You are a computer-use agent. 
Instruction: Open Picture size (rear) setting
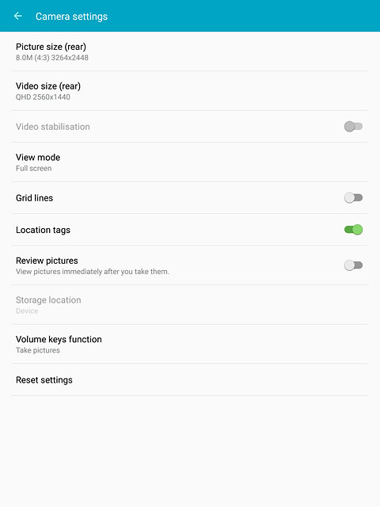pyautogui.click(x=190, y=51)
